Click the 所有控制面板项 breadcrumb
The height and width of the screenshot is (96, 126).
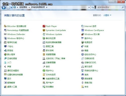pos(38,7)
